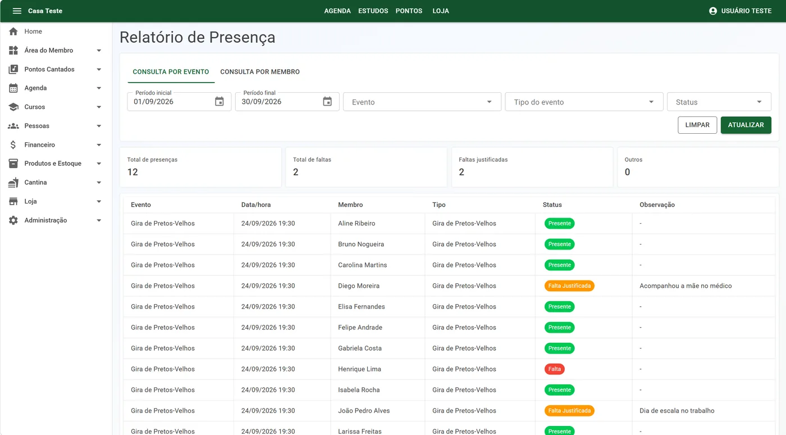
Task: Click the USUÁRIO TESTE account button
Action: [740, 11]
